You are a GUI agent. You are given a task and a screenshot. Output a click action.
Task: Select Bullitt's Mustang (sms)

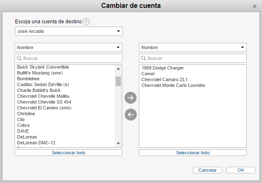coord(40,73)
